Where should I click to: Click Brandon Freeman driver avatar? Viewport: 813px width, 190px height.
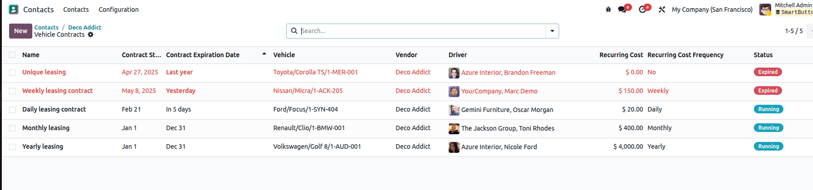(x=454, y=73)
